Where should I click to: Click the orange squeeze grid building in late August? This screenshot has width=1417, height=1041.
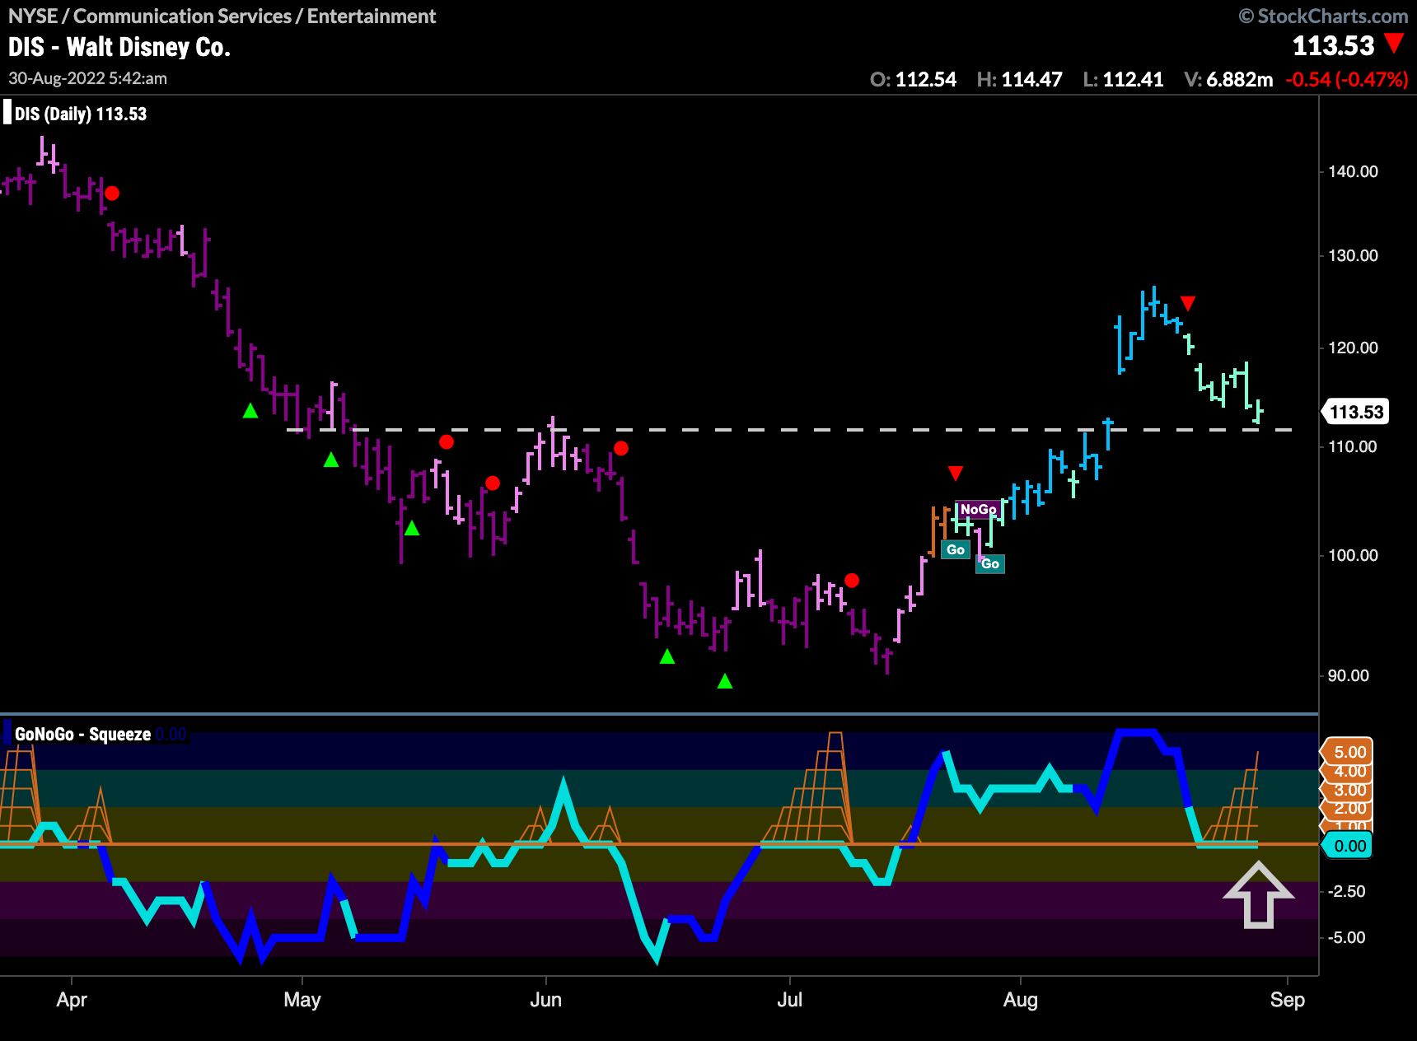coord(1231,798)
